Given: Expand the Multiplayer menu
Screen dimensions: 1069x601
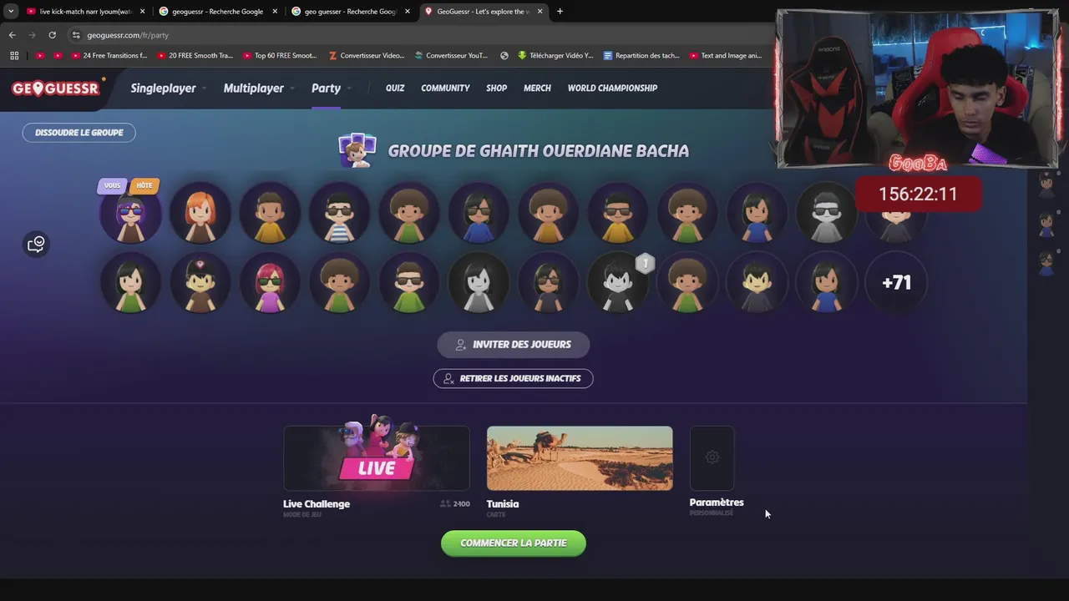Looking at the screenshot, I should 258,88.
